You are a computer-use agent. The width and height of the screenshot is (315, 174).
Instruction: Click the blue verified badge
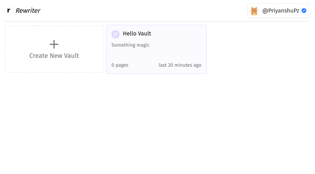pos(304,11)
